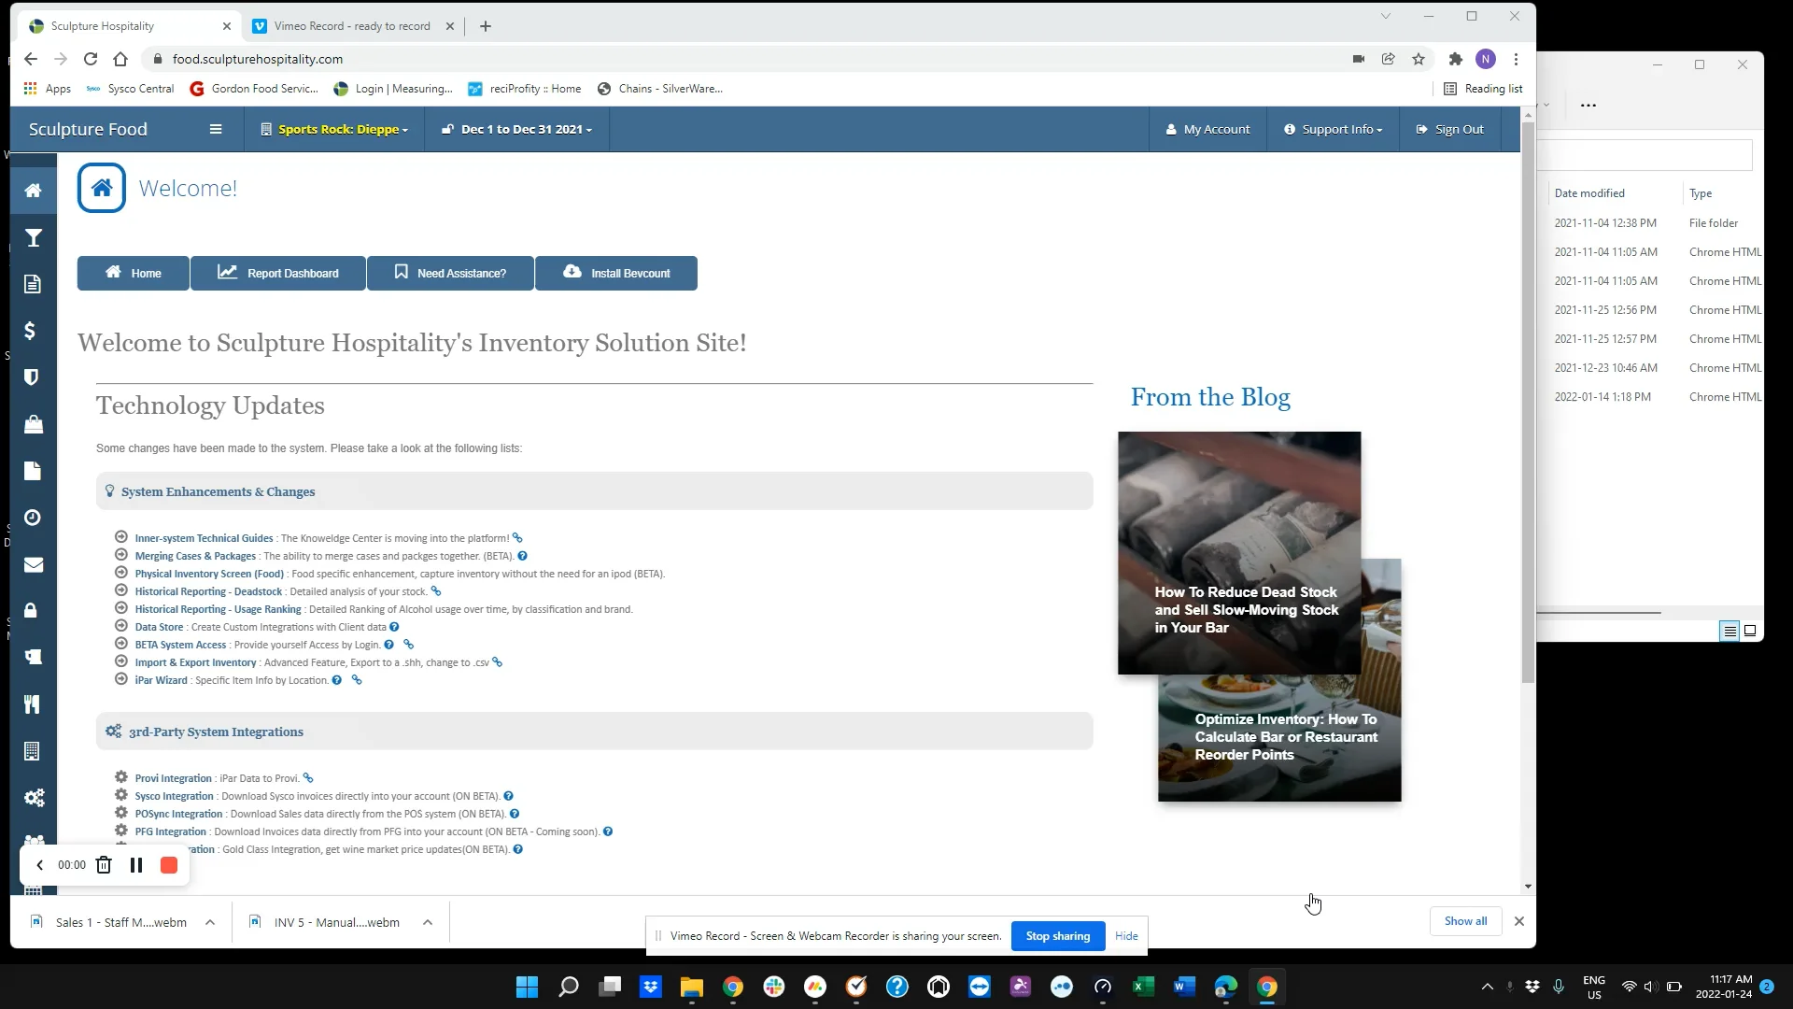Open the home icon in left sidebar
1793x1009 pixels.
click(33, 191)
